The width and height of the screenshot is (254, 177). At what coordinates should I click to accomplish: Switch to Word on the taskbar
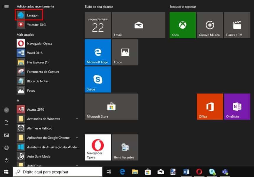(x=186, y=172)
